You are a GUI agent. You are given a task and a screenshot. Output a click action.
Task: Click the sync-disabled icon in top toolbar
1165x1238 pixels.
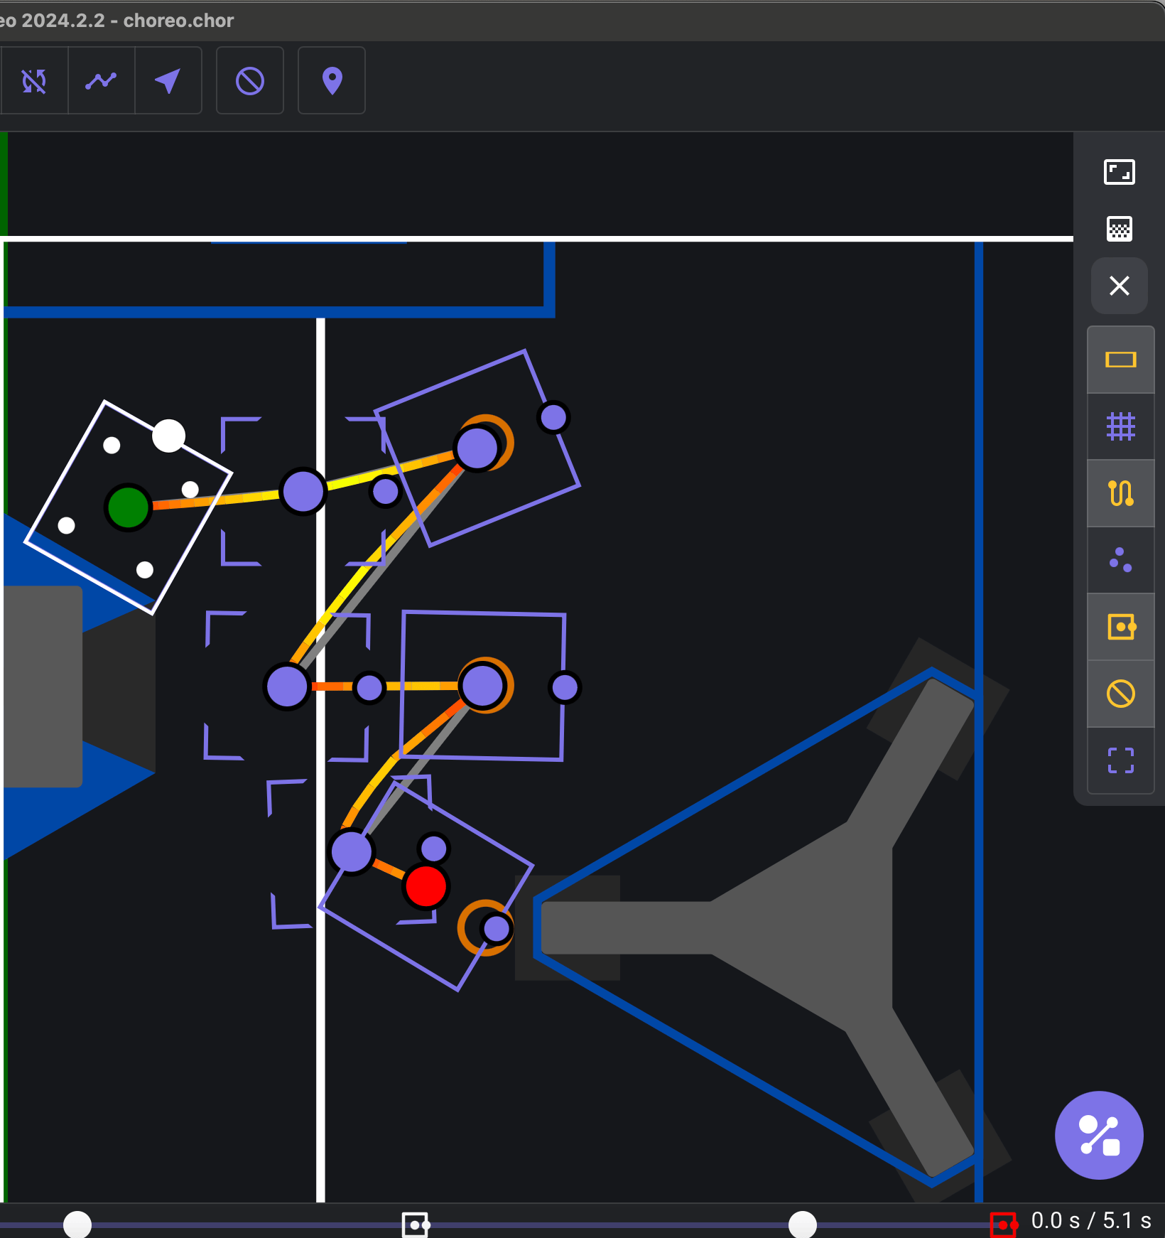click(x=33, y=81)
